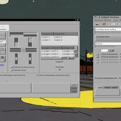Click the campfire icon in widget factory toolbar
The image size is (121, 121).
97,24
